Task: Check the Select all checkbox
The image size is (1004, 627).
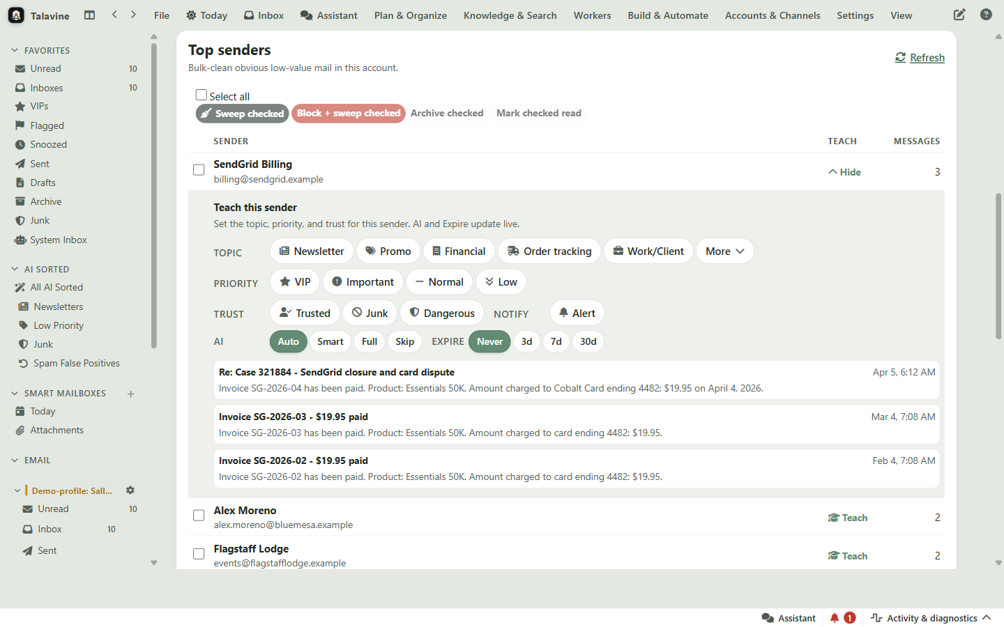Action: pyautogui.click(x=201, y=95)
